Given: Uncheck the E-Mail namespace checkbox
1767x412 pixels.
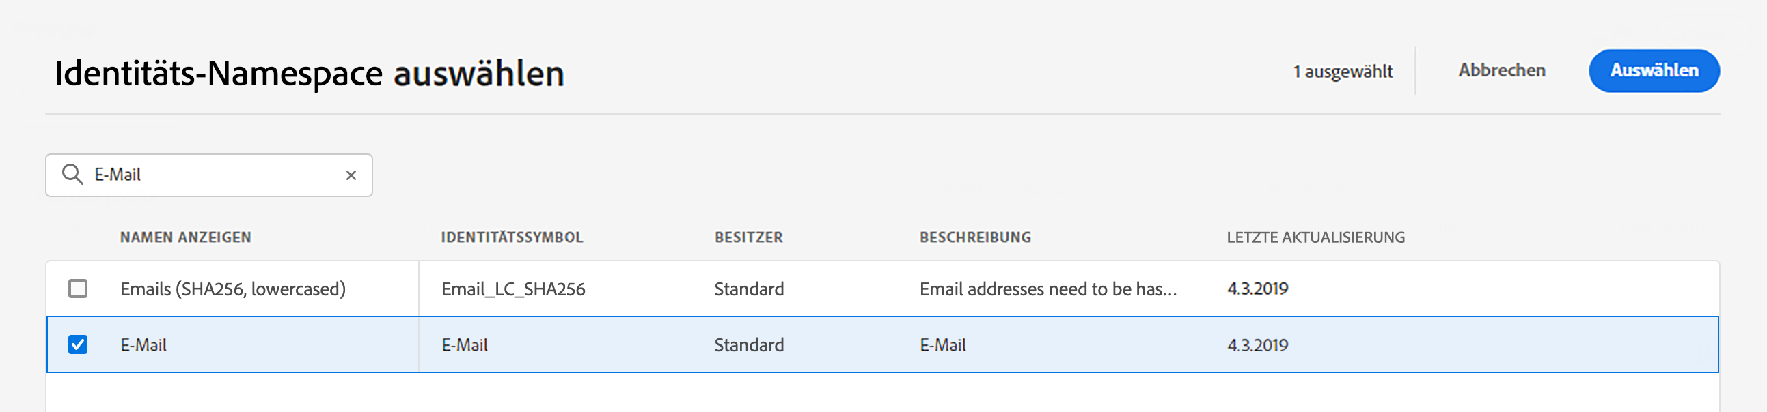Looking at the screenshot, I should [x=78, y=344].
